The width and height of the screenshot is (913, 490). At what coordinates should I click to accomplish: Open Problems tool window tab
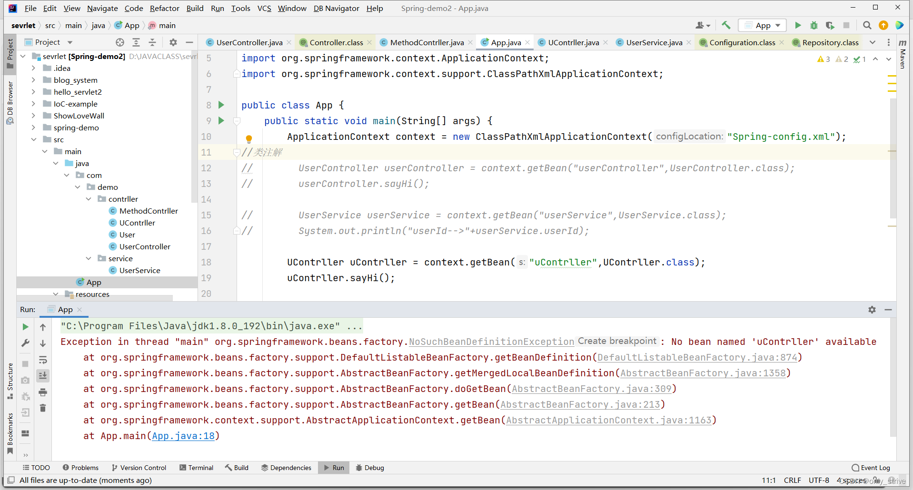click(80, 468)
